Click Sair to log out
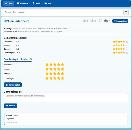 (x=48, y=3)
